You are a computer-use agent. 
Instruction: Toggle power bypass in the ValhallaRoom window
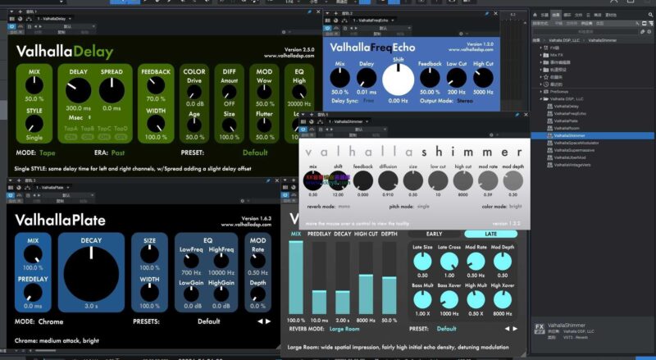(285, 195)
